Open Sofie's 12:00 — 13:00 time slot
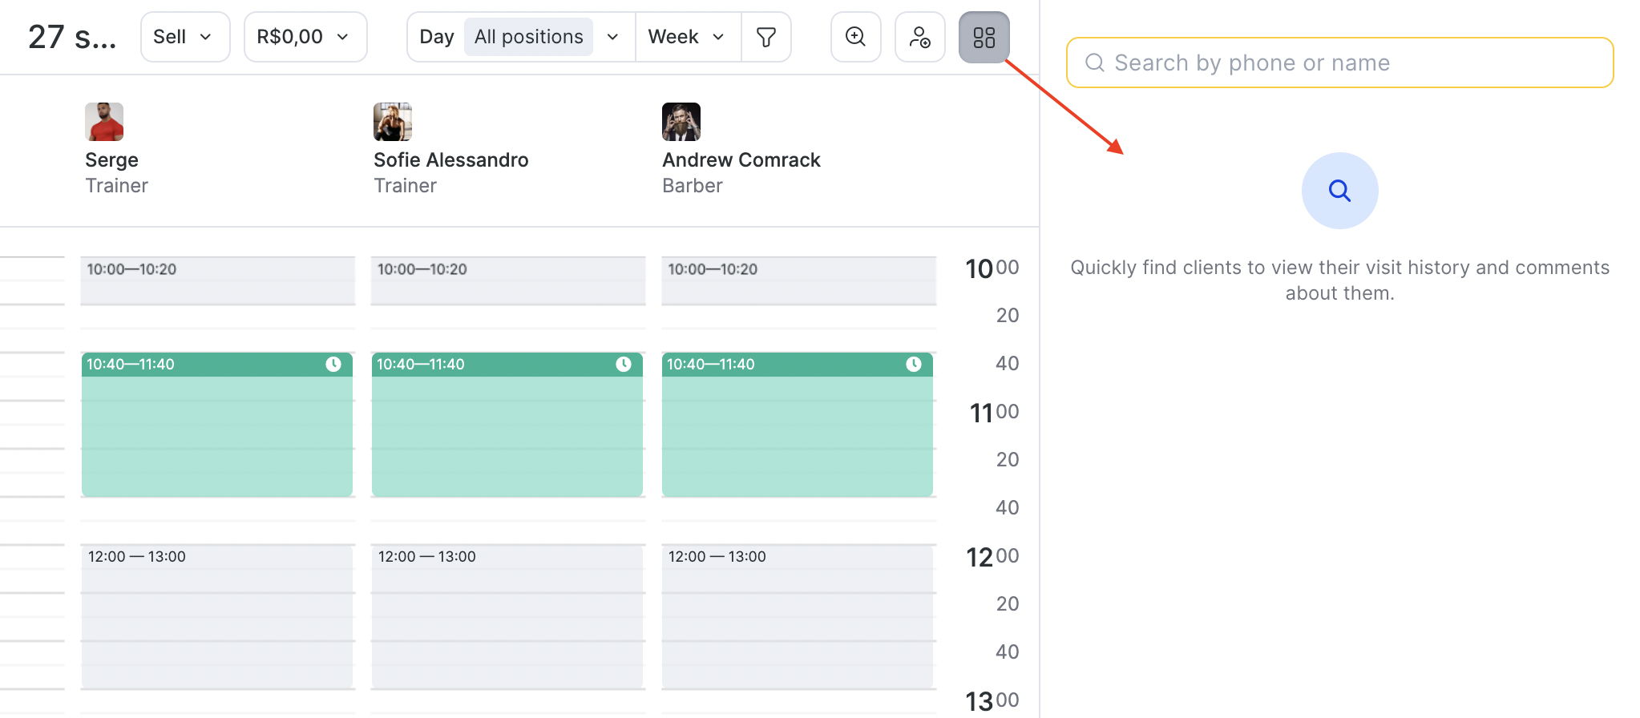Screen dimensions: 1640x718 click(507, 617)
